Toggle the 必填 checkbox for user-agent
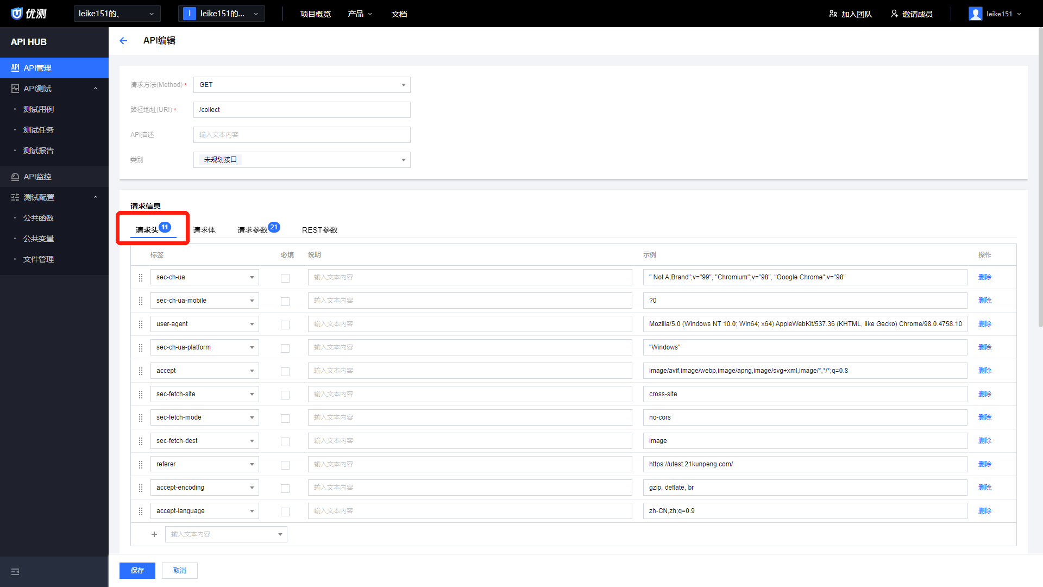This screenshot has width=1043, height=587. click(285, 324)
